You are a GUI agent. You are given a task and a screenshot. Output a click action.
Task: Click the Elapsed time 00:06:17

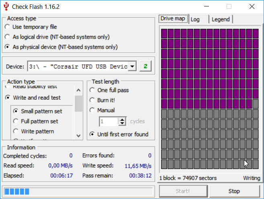[x=61, y=176]
